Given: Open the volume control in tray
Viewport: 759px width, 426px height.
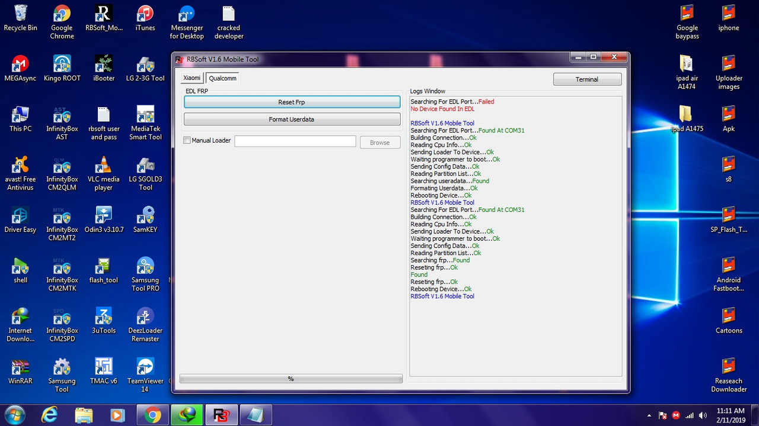Looking at the screenshot, I should click(703, 415).
